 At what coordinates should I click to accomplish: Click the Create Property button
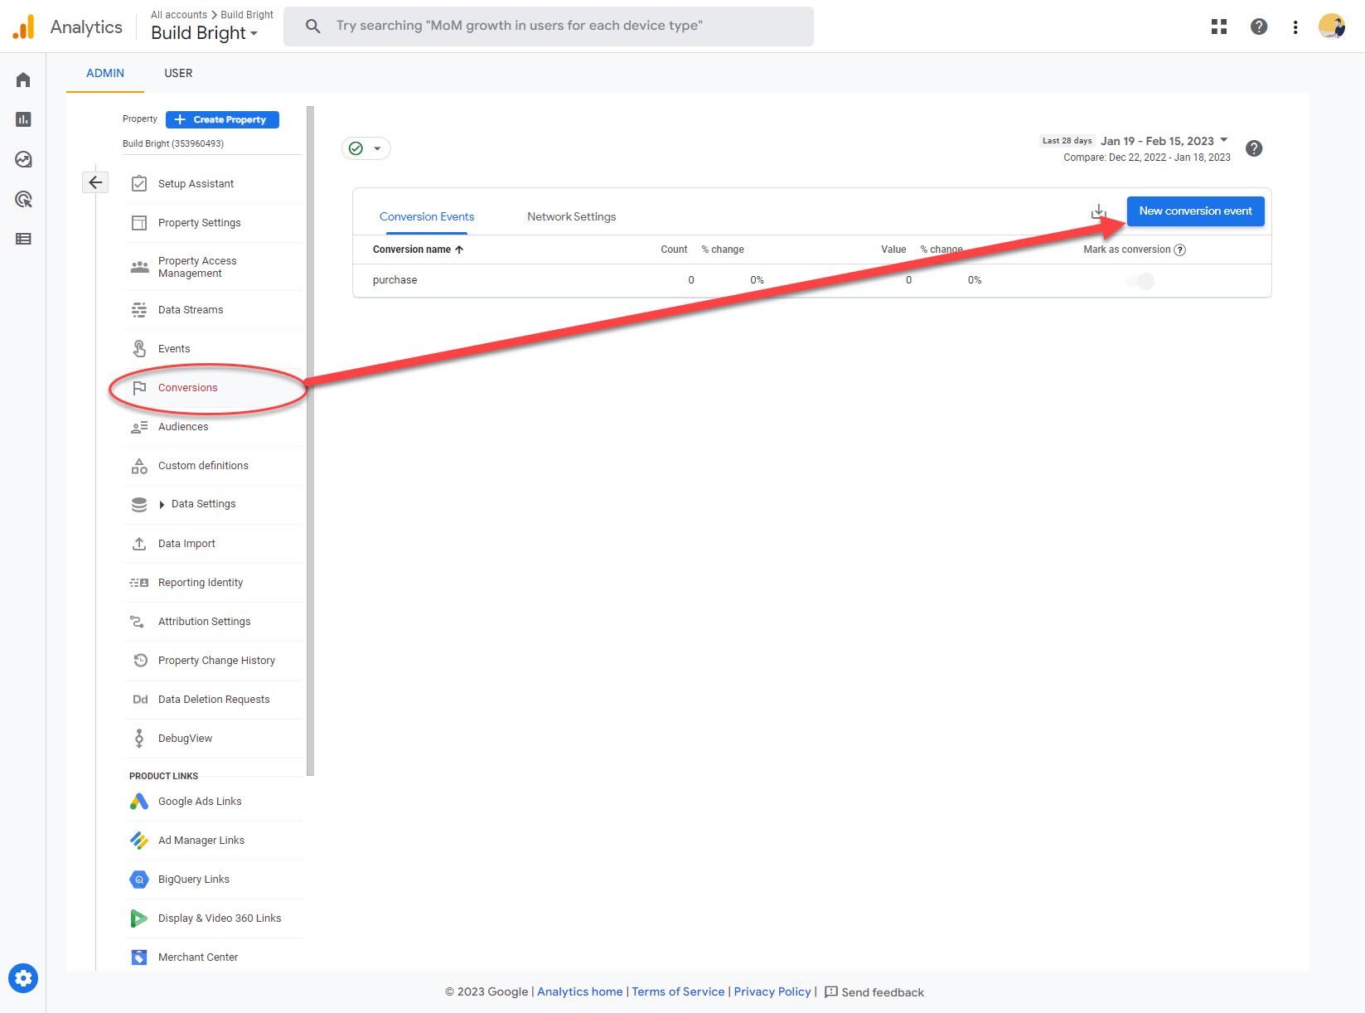point(222,119)
